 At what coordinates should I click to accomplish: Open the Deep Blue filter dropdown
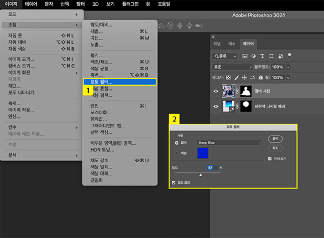click(x=229, y=143)
